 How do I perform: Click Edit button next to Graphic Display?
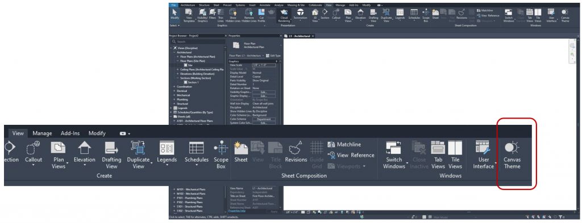click(x=263, y=96)
